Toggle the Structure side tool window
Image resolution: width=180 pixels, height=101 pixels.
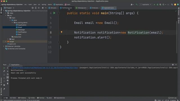point(1,81)
